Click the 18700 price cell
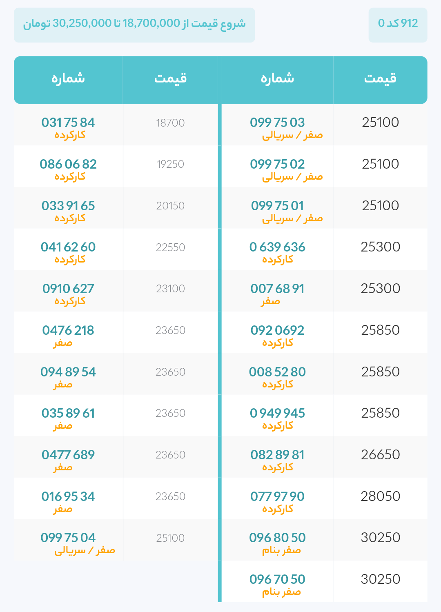The height and width of the screenshot is (612, 441). point(170,123)
